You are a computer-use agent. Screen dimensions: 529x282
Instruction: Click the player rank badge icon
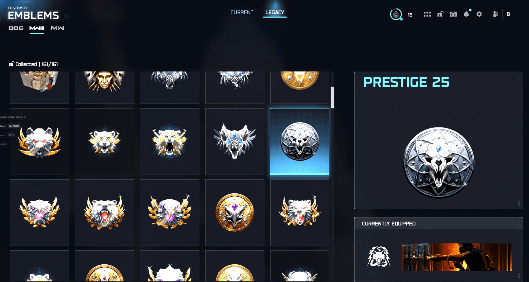tap(396, 14)
